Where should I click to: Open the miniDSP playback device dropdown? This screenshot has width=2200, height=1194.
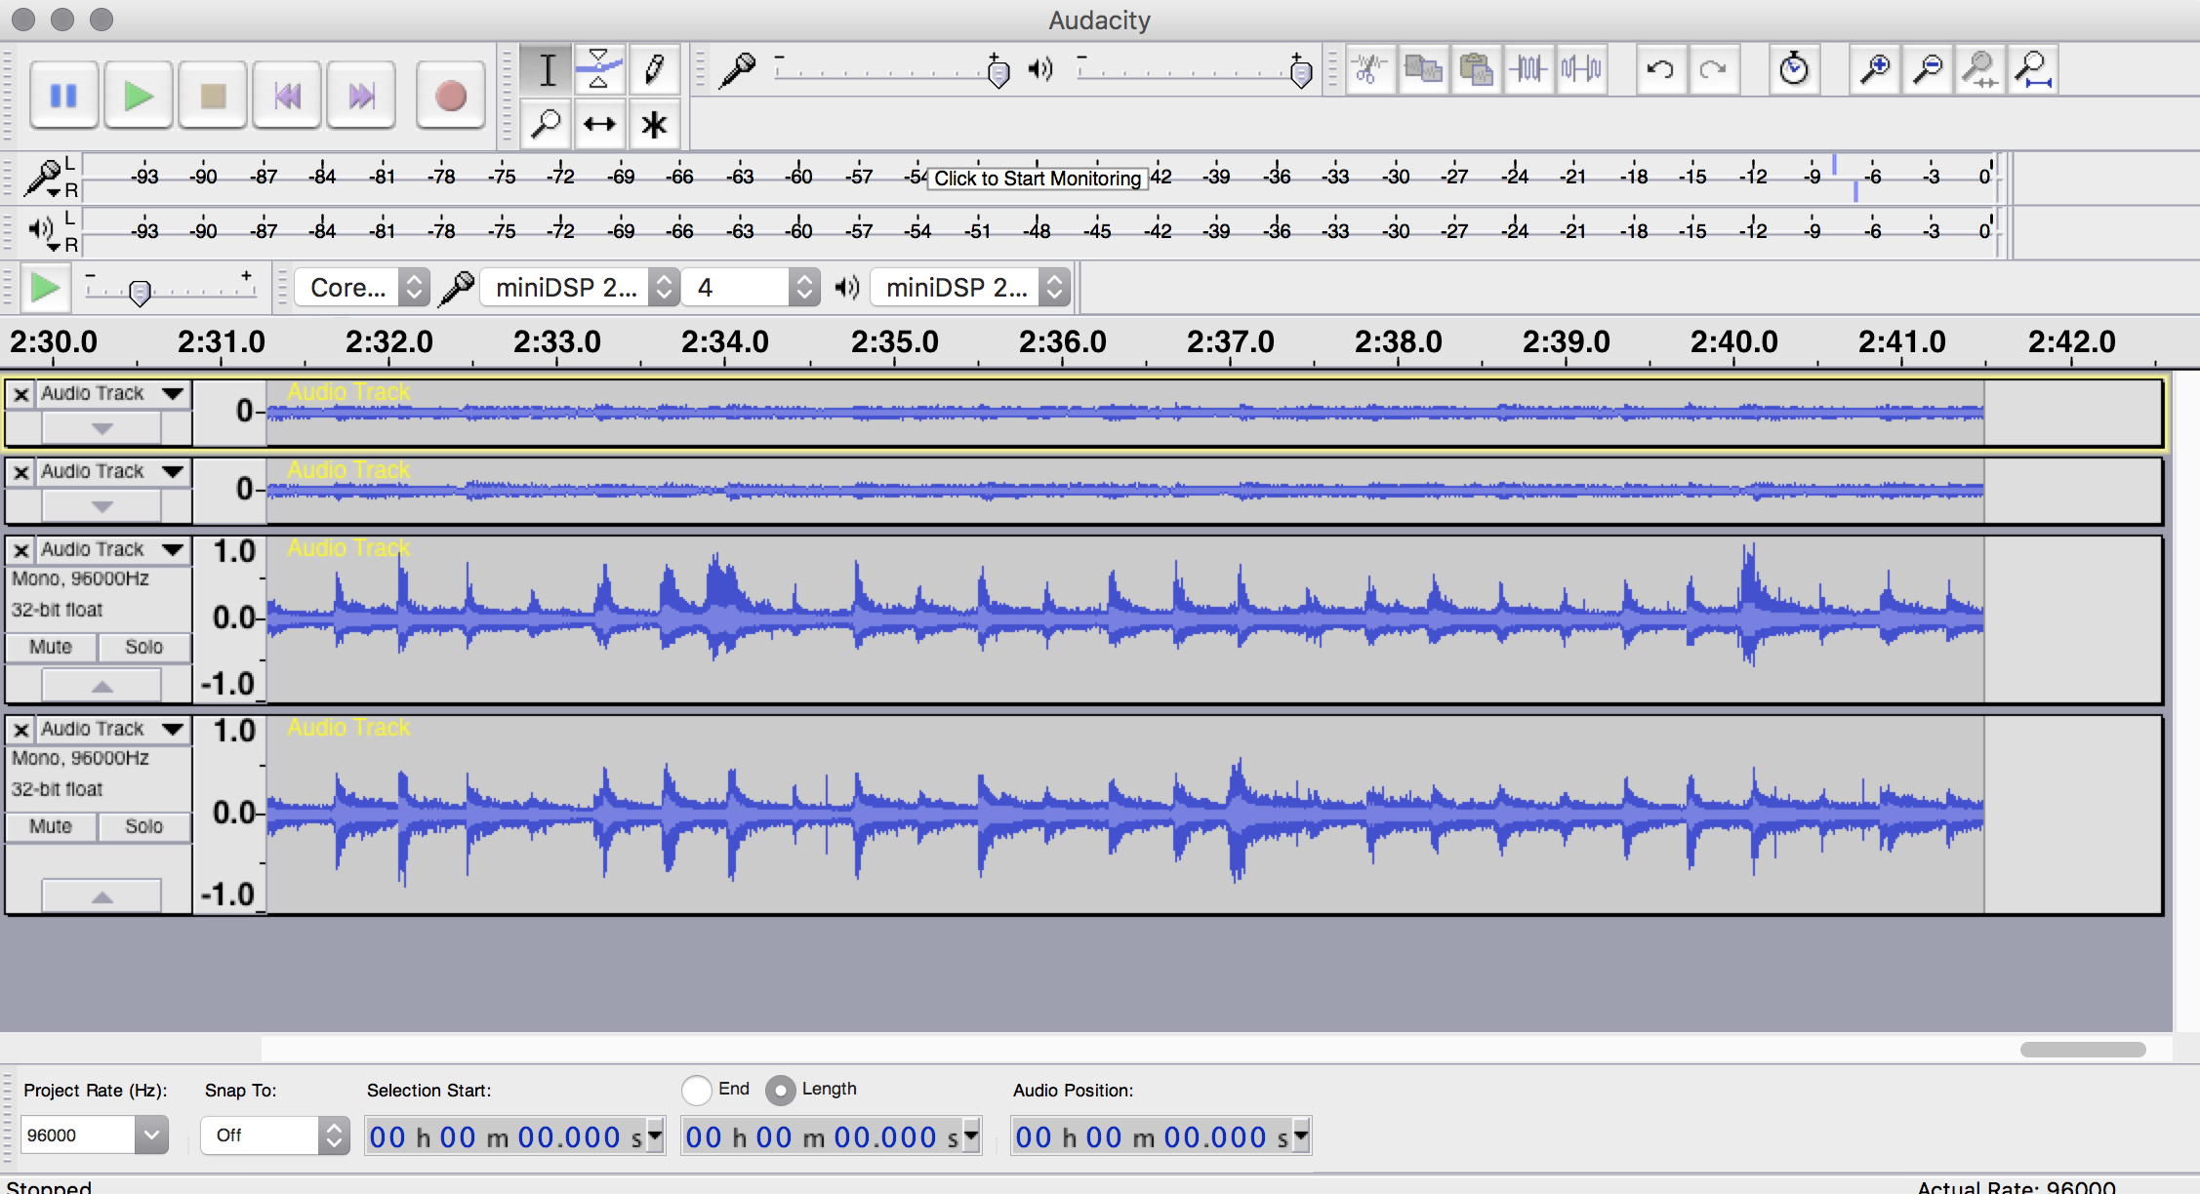970,288
